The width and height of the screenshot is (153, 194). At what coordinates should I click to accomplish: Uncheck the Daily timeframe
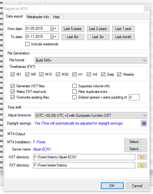(x=103, y=74)
